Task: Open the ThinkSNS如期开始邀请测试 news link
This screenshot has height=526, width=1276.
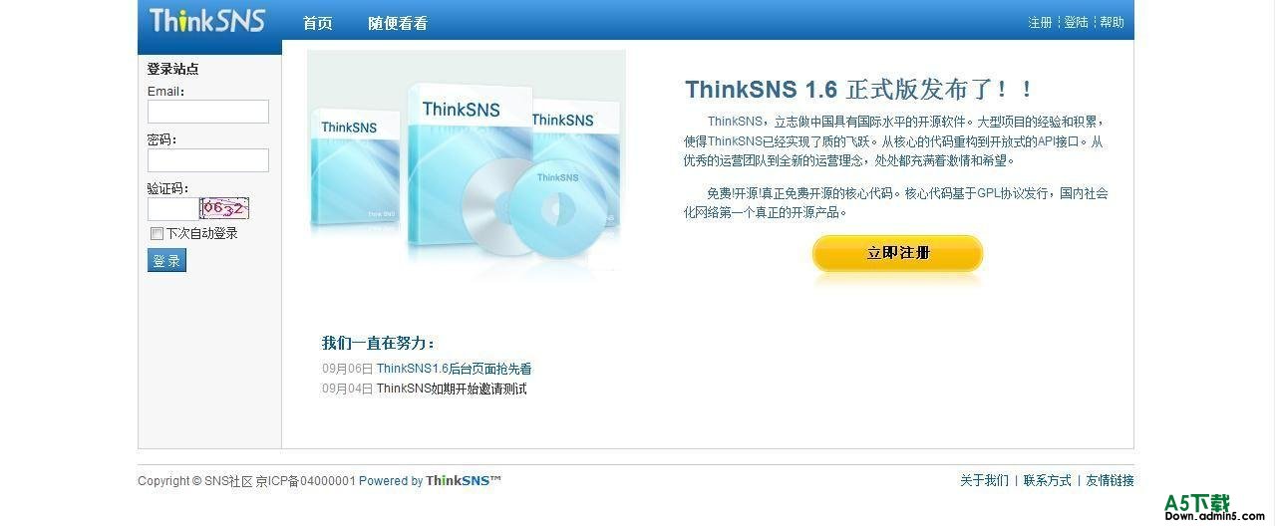Action: click(x=452, y=389)
